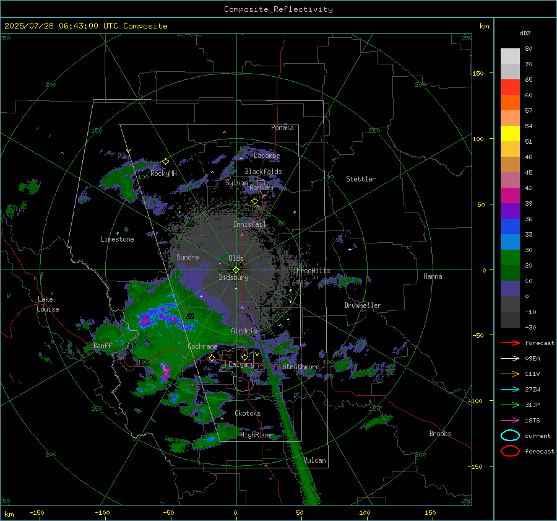Screen dimensions: 557x521
Task: Click the RockyMH label
Action: [x=163, y=173]
